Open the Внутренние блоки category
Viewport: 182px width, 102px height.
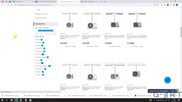(41, 14)
